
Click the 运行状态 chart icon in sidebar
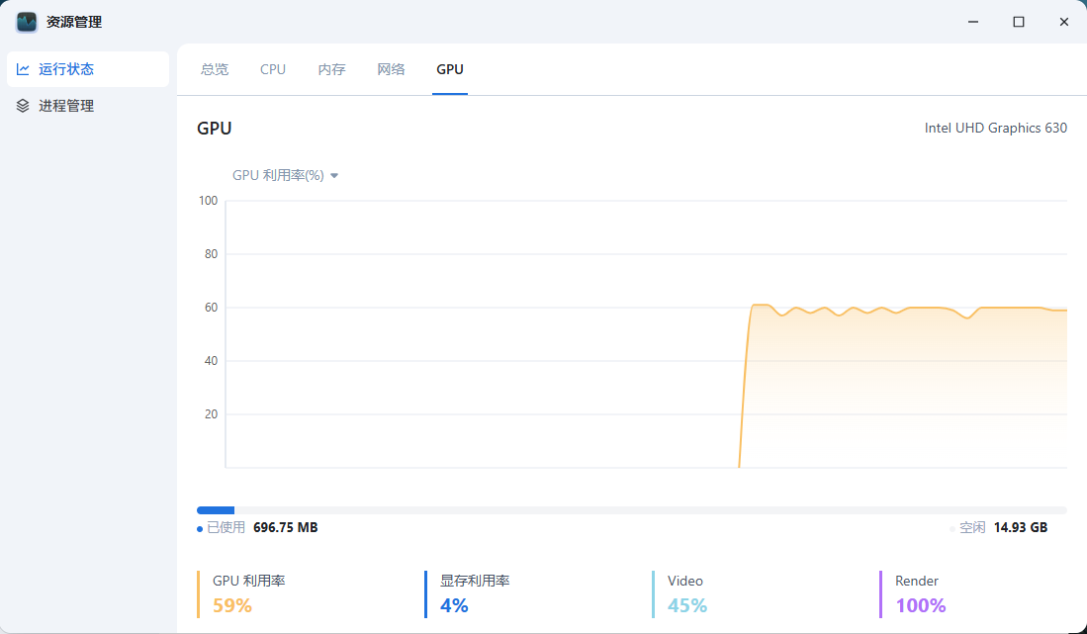pyautogui.click(x=23, y=69)
